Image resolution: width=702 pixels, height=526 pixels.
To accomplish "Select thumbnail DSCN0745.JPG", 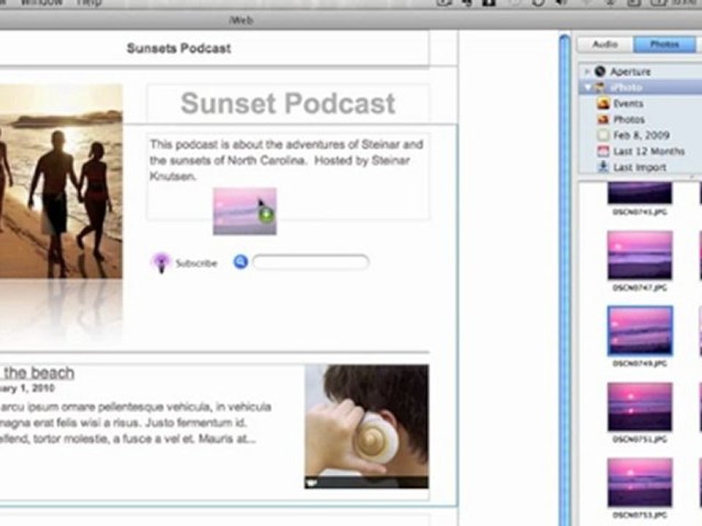I will [x=639, y=192].
